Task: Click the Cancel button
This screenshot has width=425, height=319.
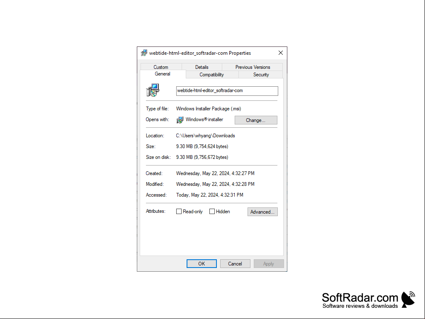Action: click(235, 264)
